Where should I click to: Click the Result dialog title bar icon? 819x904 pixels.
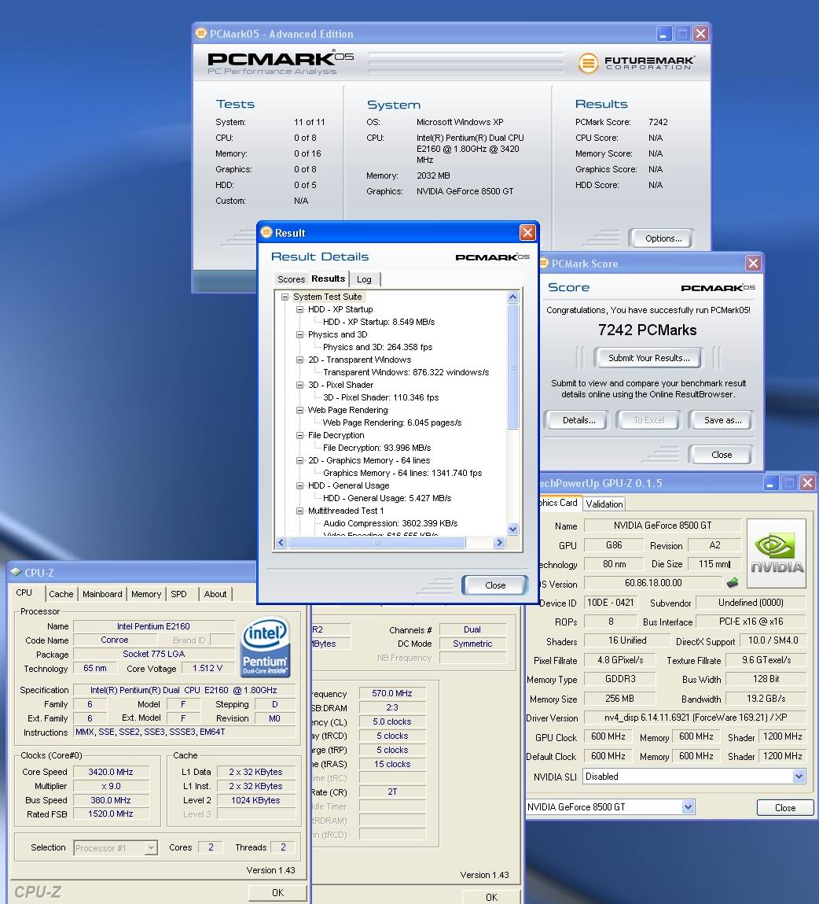tap(266, 232)
